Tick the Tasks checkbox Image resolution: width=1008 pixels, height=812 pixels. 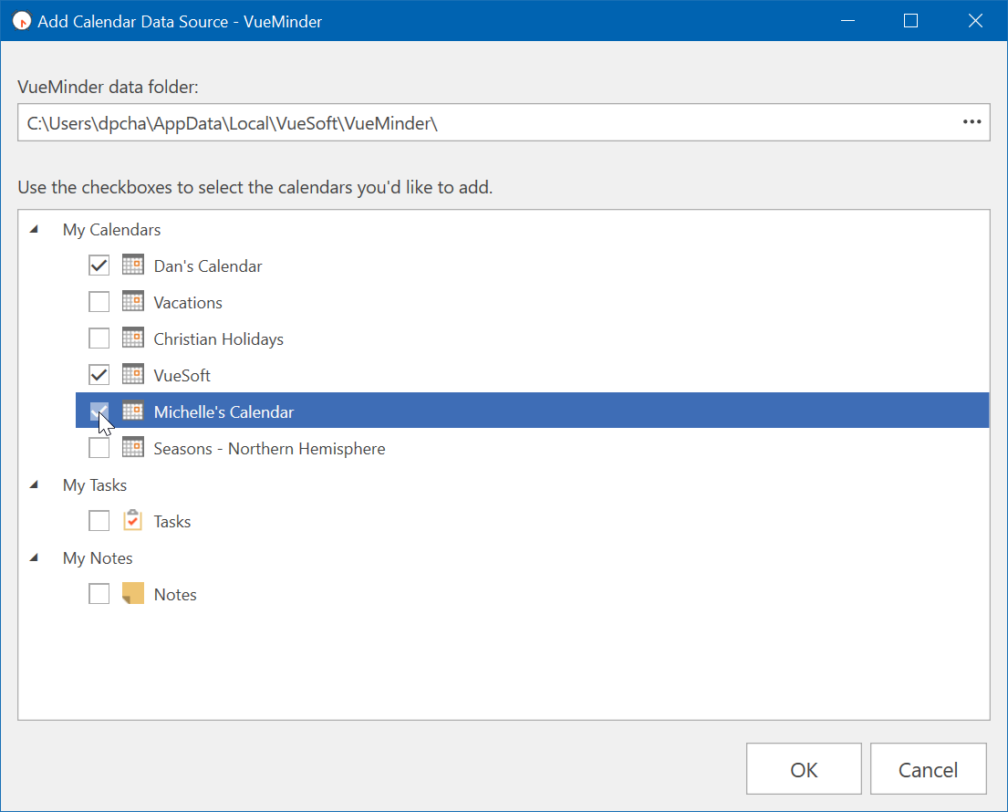coord(99,521)
